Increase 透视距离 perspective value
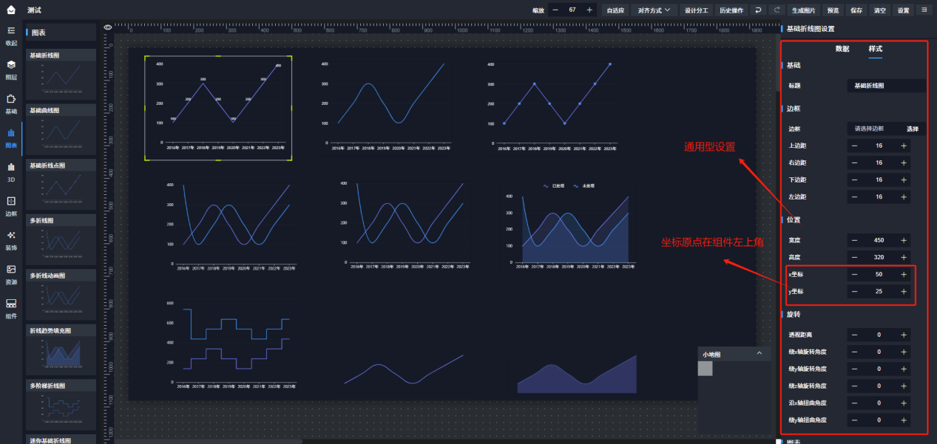 point(903,335)
